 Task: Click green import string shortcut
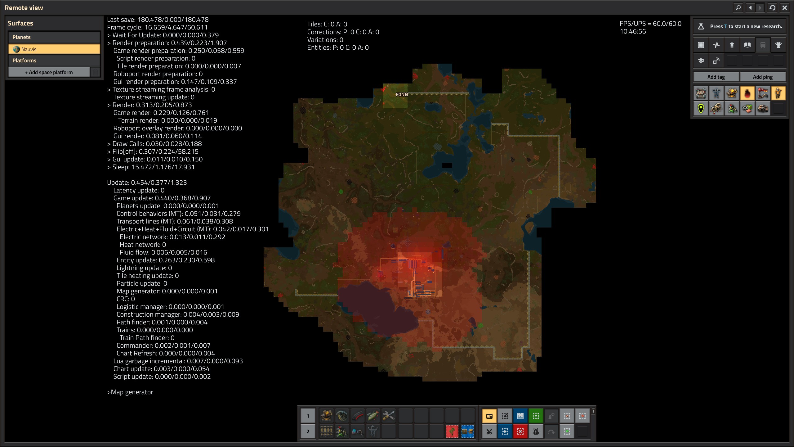tap(536, 416)
